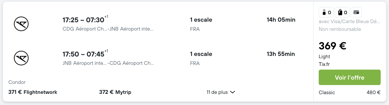Click the Non remboursable notice
The width and height of the screenshot is (389, 105).
click(x=340, y=29)
